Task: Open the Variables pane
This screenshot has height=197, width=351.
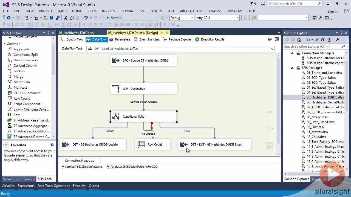Action: click(x=8, y=186)
